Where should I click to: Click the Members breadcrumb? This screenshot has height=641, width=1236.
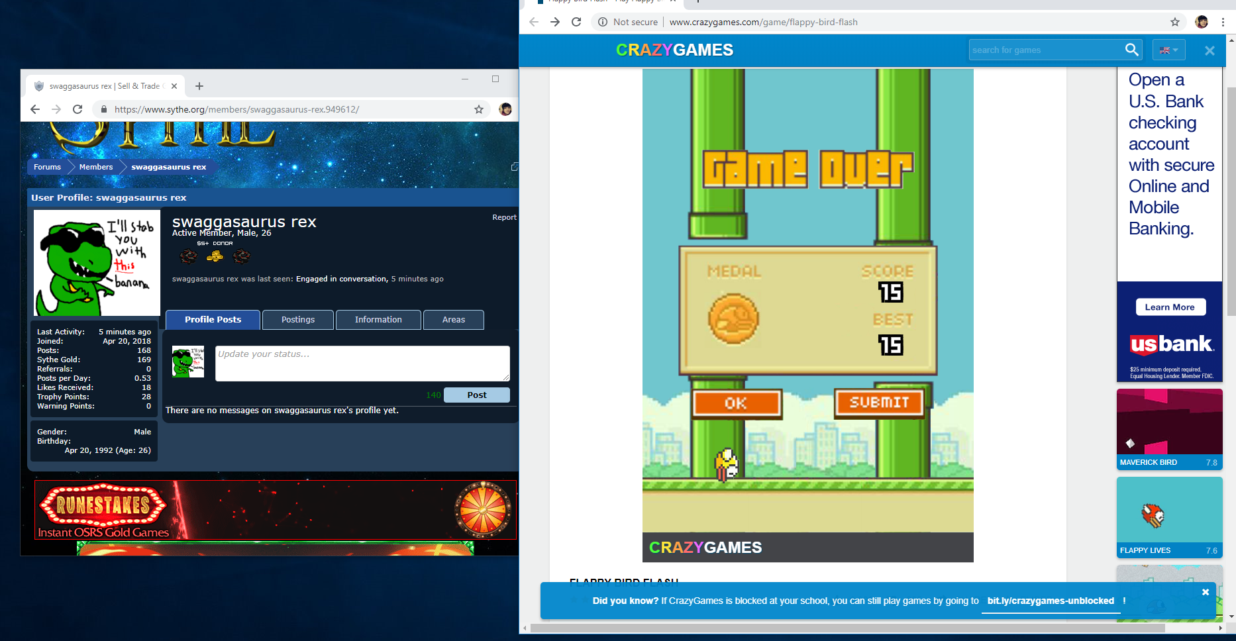pyautogui.click(x=96, y=167)
